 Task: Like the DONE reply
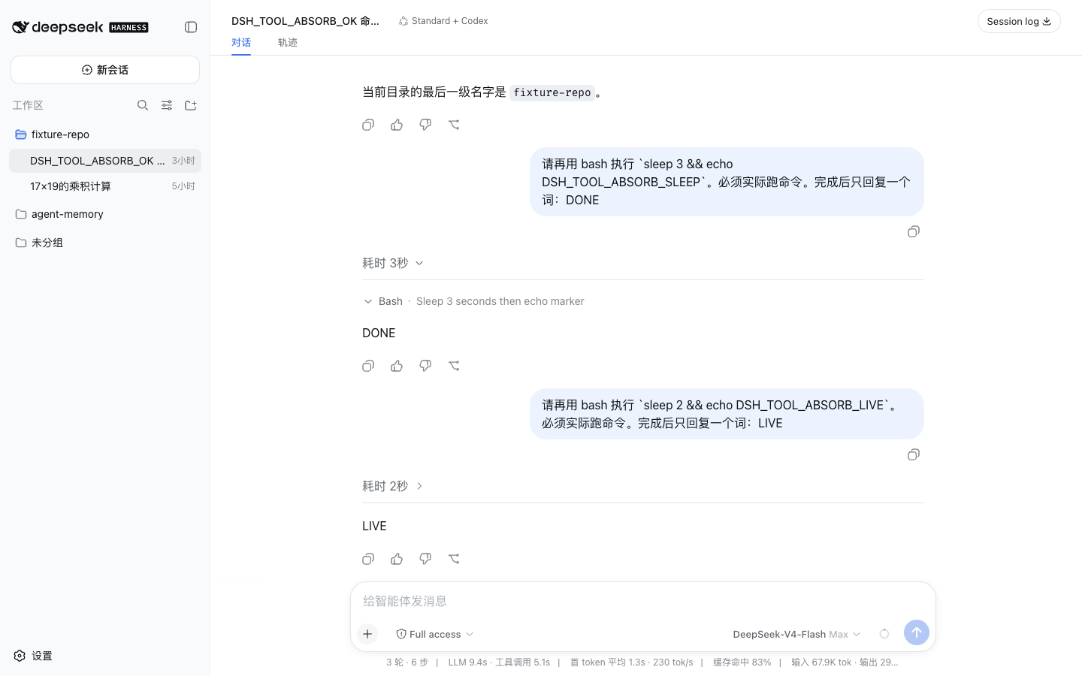[397, 366]
